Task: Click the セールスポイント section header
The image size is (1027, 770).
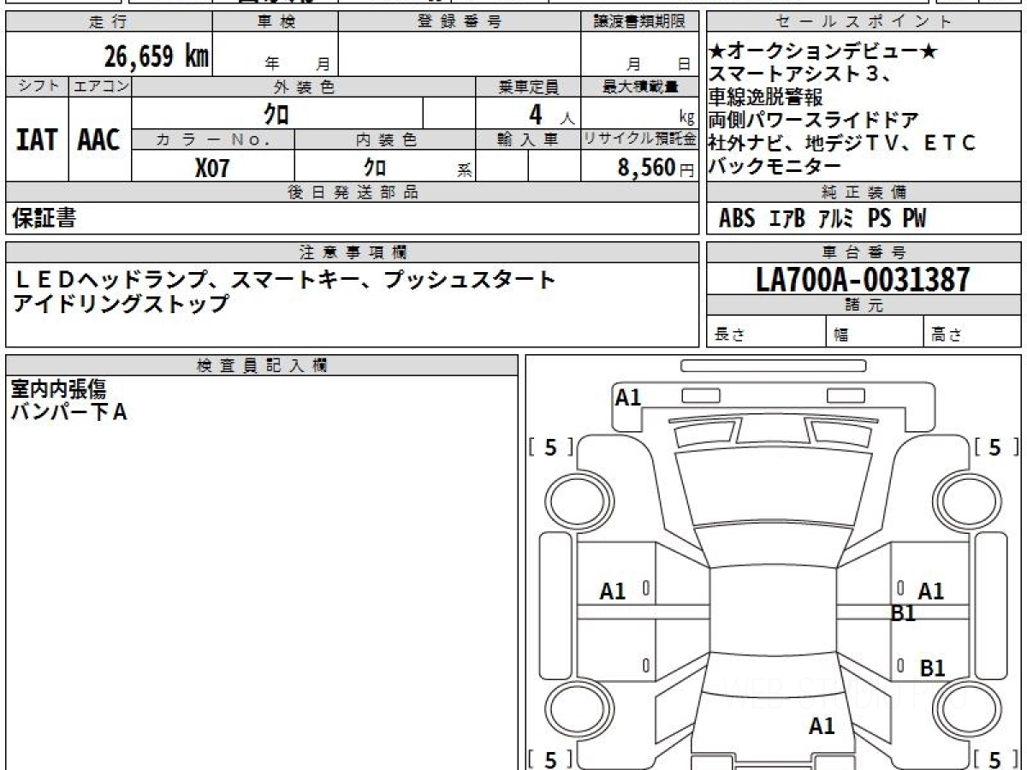Action: coord(864,22)
